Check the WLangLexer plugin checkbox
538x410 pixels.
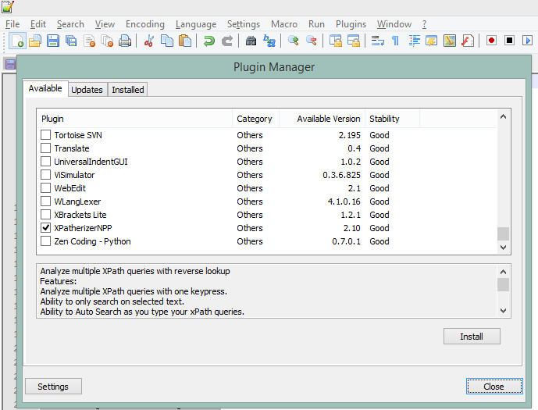[45, 201]
